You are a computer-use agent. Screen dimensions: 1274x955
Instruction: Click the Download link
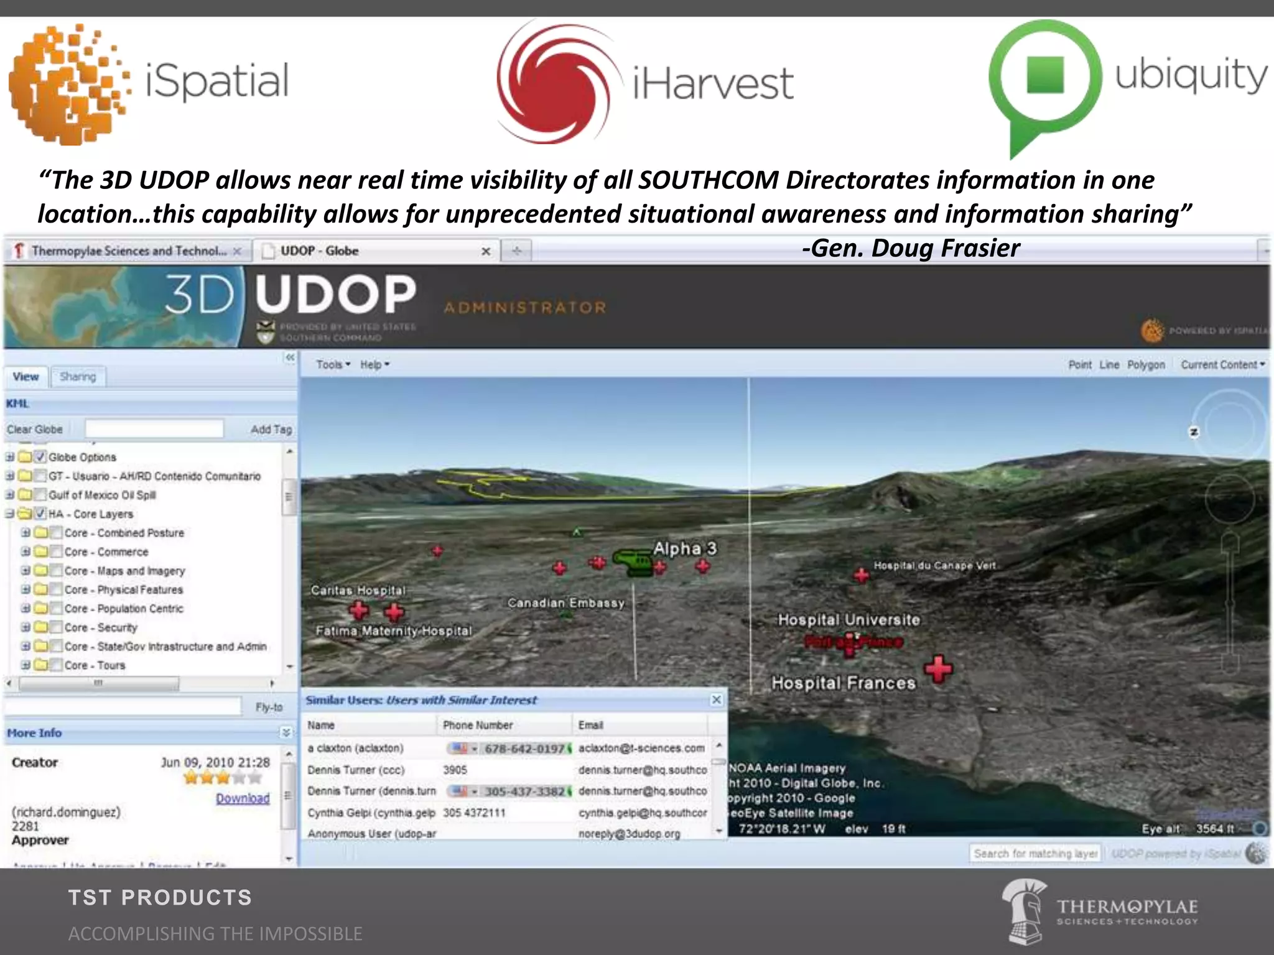(243, 798)
